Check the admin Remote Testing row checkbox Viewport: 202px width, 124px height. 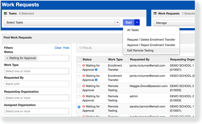[x=79, y=97]
